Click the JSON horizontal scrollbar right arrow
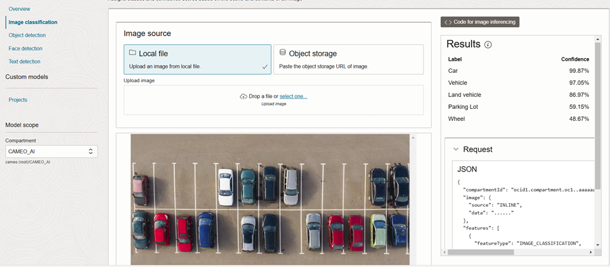The width and height of the screenshot is (610, 267). point(591,252)
